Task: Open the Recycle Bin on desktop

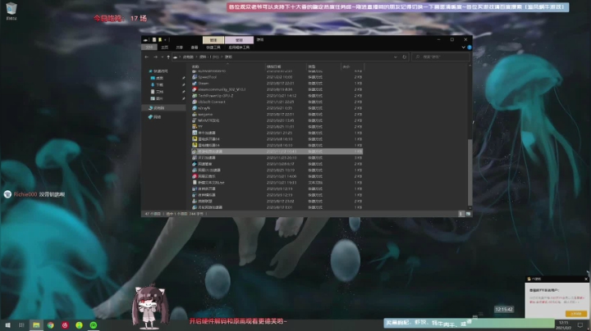Action: pos(11,11)
